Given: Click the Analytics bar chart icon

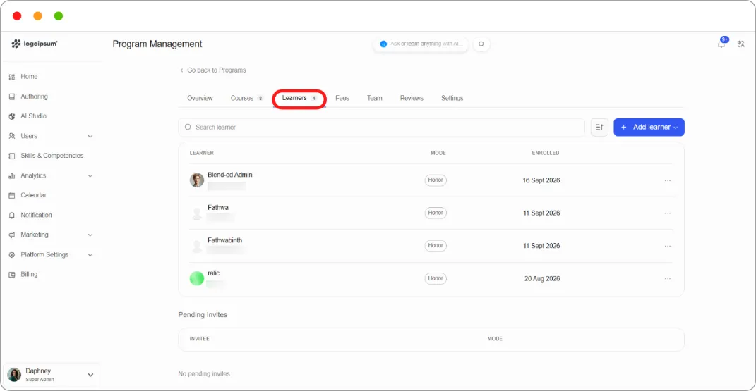Looking at the screenshot, I should click(12, 176).
